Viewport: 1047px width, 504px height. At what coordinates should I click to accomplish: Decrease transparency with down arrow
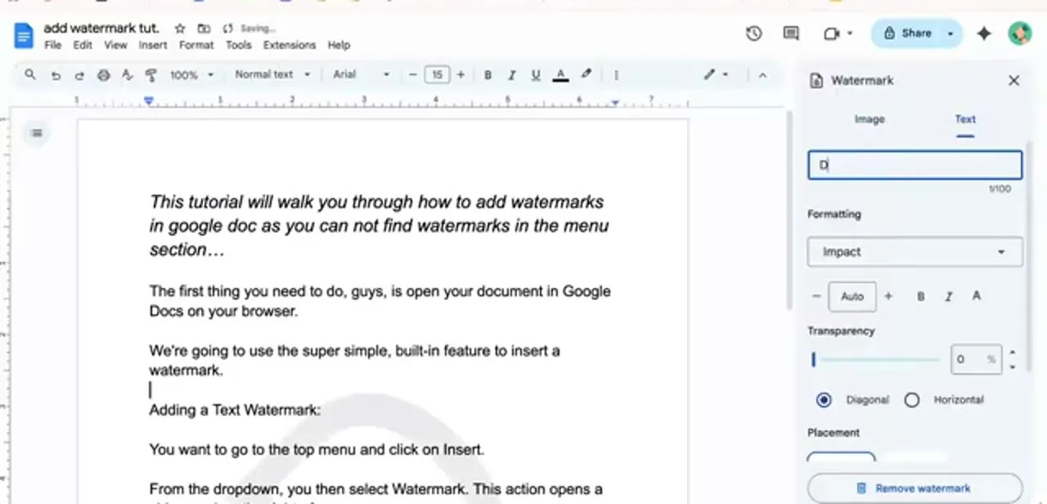pos(1013,367)
